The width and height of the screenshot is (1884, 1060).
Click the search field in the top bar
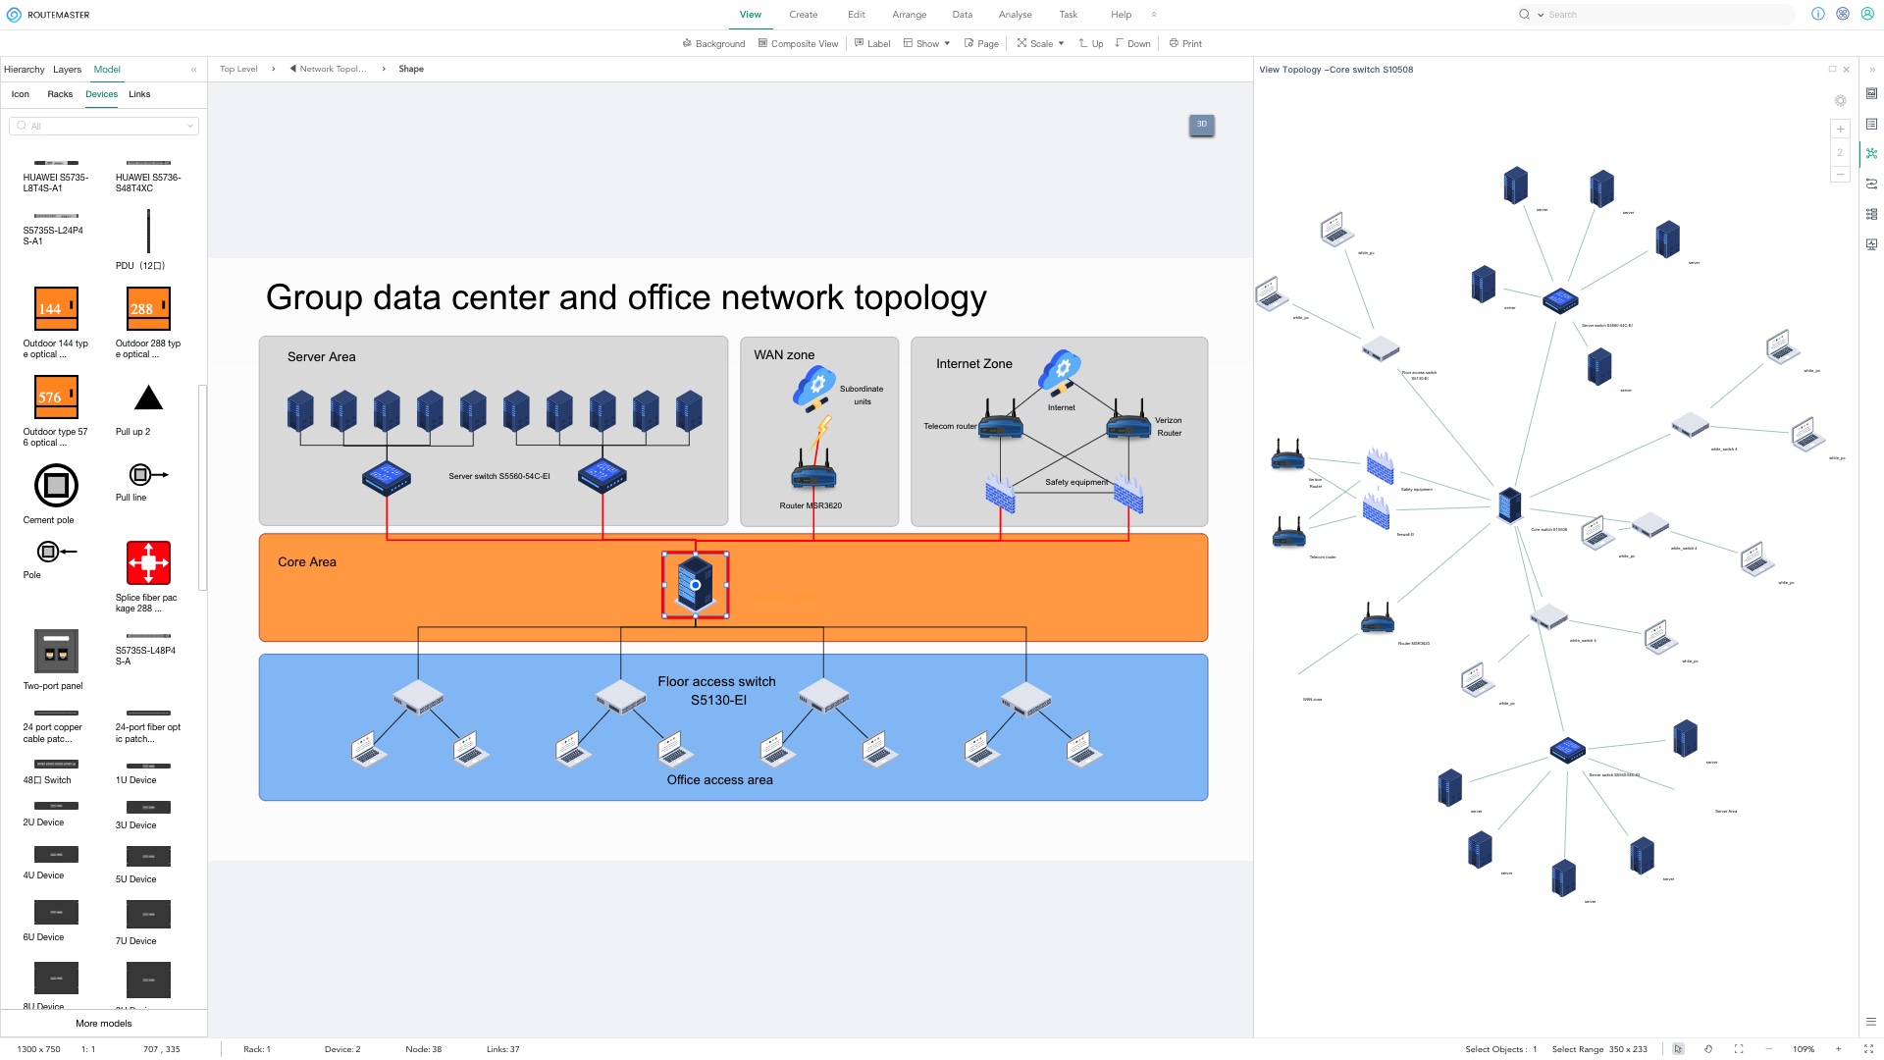pyautogui.click(x=1658, y=14)
